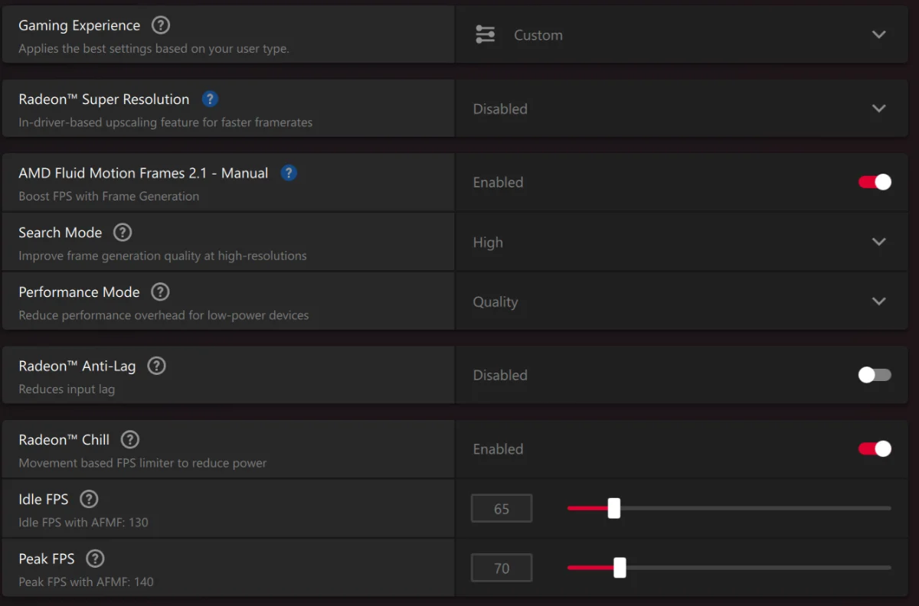The width and height of the screenshot is (919, 606).
Task: Adjust the Idle FPS slider handle
Action: pos(613,508)
